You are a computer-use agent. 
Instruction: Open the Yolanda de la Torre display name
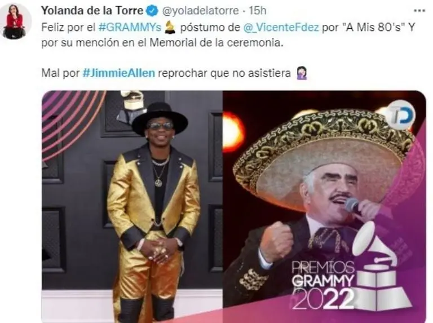coord(92,11)
